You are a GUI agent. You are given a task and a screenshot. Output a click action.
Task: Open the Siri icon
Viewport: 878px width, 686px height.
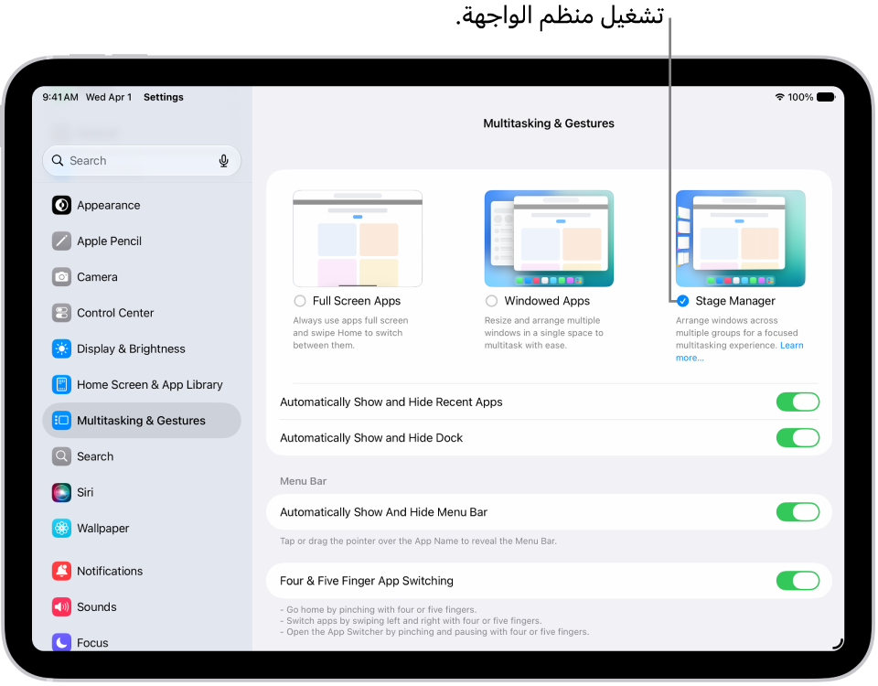(61, 492)
